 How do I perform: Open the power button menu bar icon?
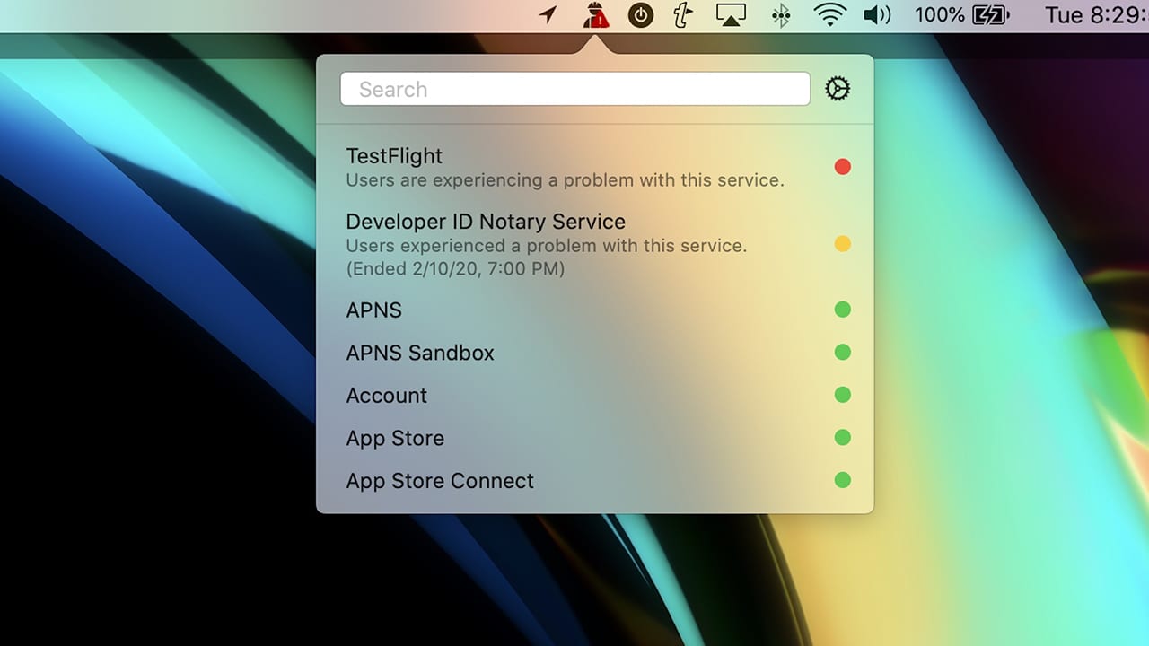click(x=640, y=15)
